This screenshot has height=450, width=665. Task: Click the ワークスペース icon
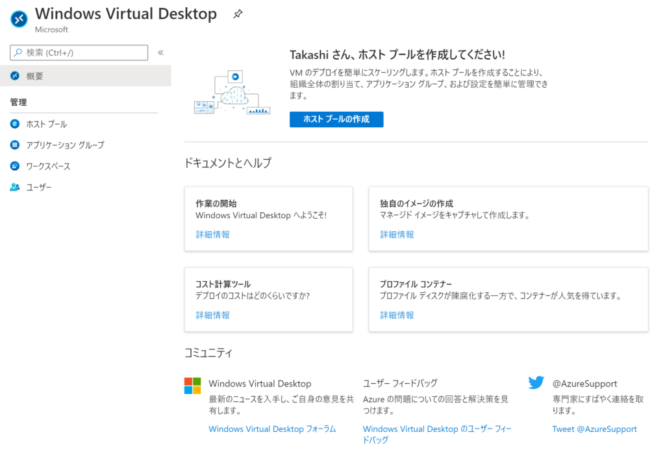15,166
